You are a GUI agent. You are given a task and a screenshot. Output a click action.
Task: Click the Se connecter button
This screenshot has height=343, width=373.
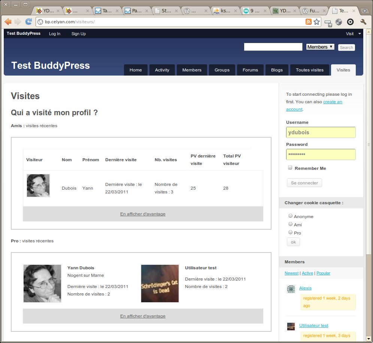304,183
